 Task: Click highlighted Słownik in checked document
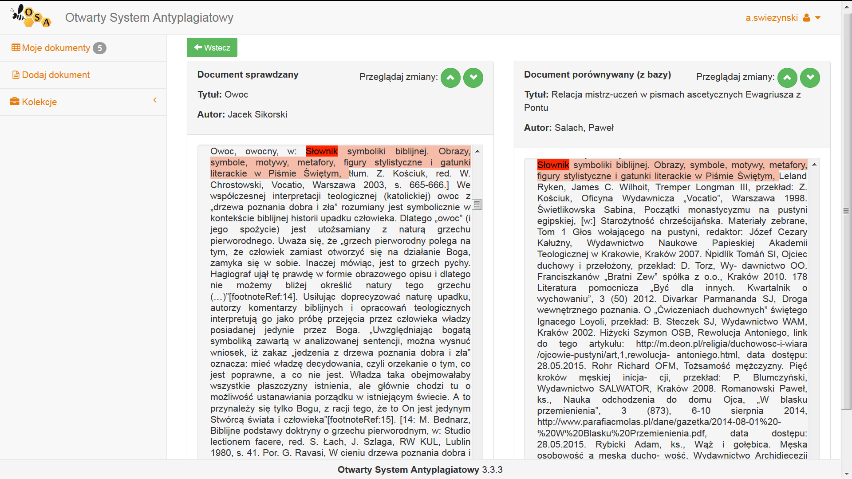point(322,151)
